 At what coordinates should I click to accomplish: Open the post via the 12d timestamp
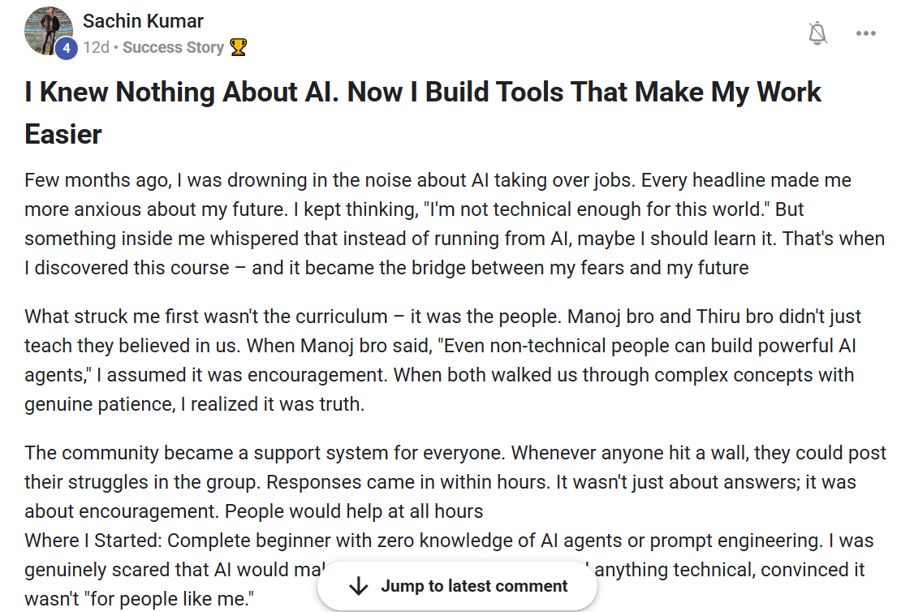point(95,47)
